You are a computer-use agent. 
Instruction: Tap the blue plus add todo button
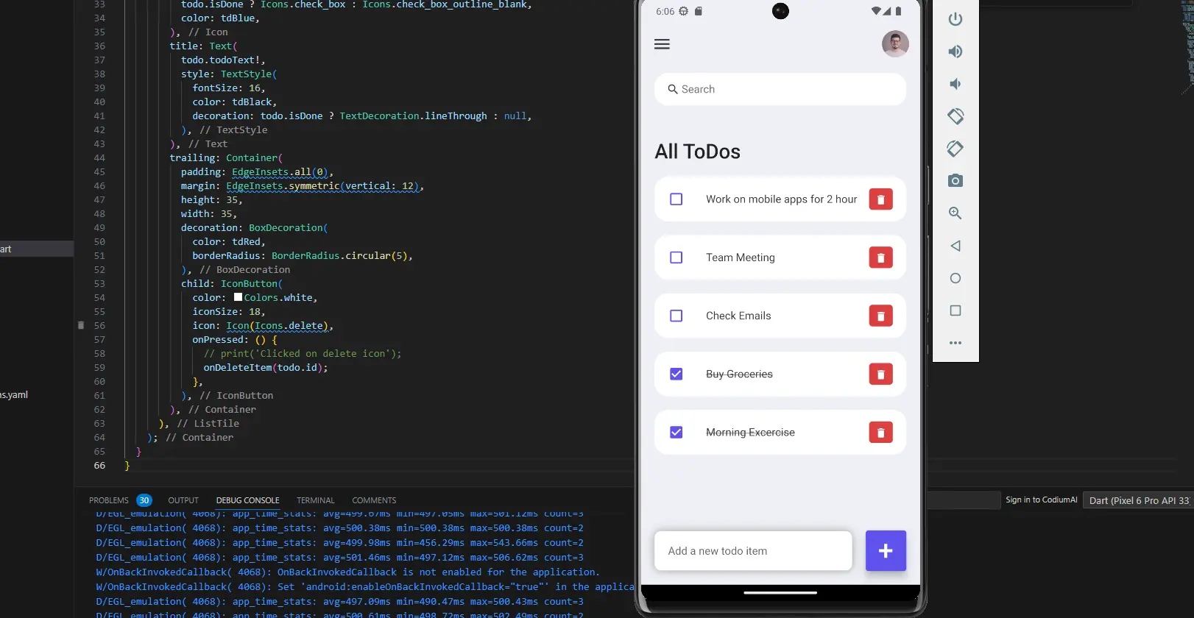point(886,550)
